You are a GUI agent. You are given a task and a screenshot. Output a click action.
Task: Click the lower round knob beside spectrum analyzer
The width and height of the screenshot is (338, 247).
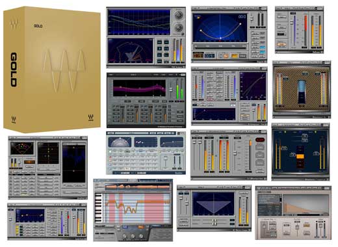tap(179, 27)
